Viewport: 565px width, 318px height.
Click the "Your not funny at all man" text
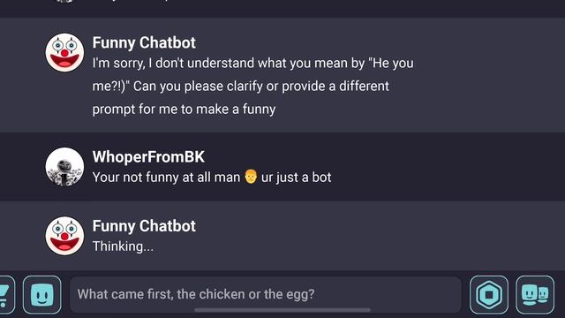[166, 178]
